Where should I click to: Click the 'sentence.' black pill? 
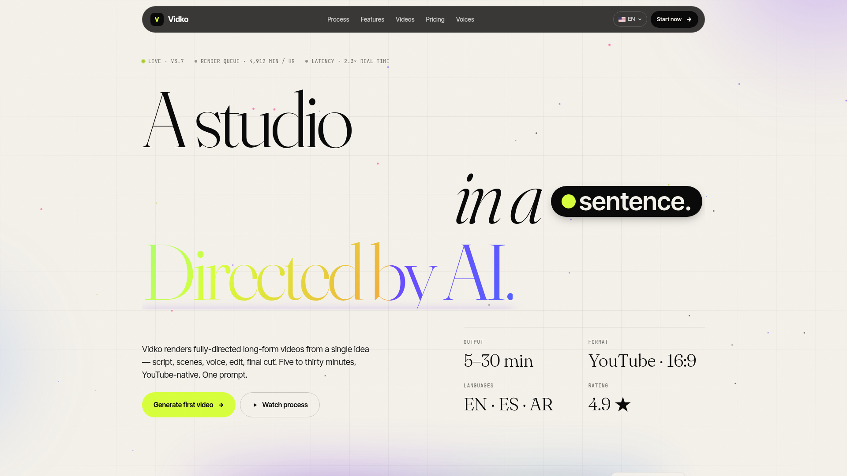coord(626,201)
